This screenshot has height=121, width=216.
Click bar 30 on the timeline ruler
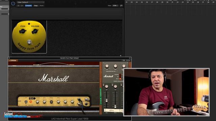point(167,2)
